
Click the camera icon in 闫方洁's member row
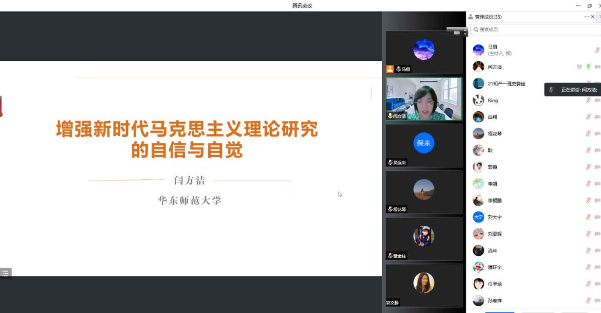(597, 67)
